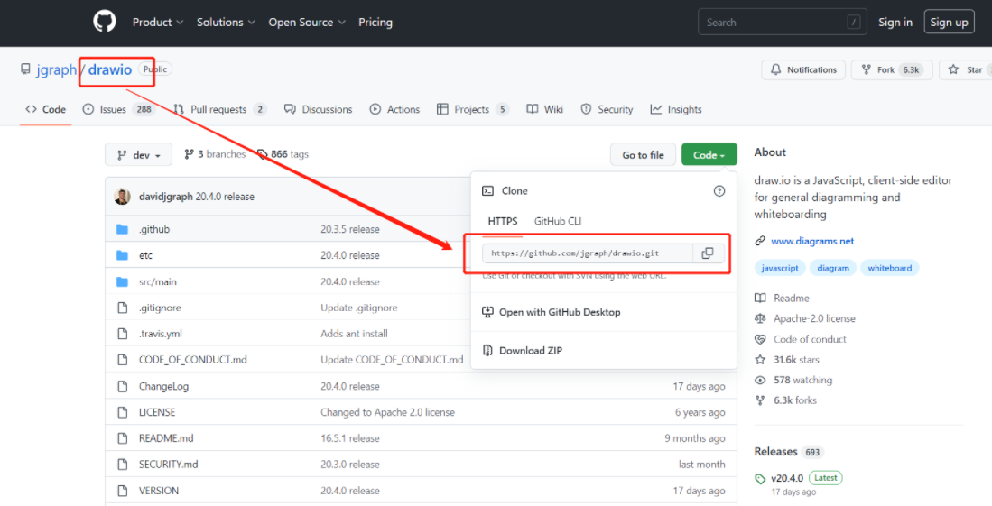
Task: Open the 'Changed to Apache 2.0 license' commit
Action: click(x=387, y=412)
